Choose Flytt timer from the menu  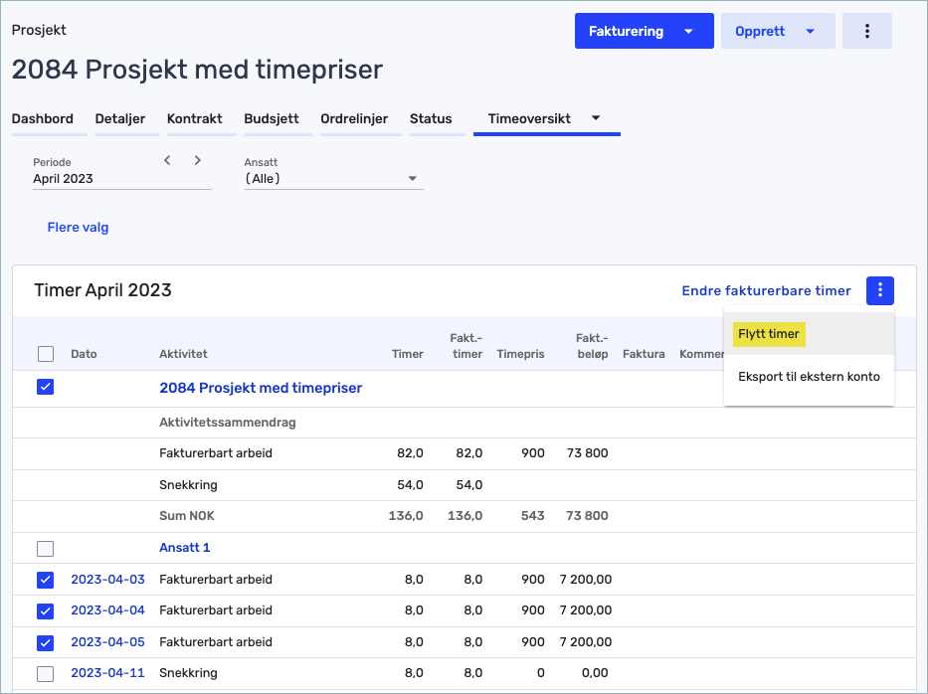click(769, 334)
